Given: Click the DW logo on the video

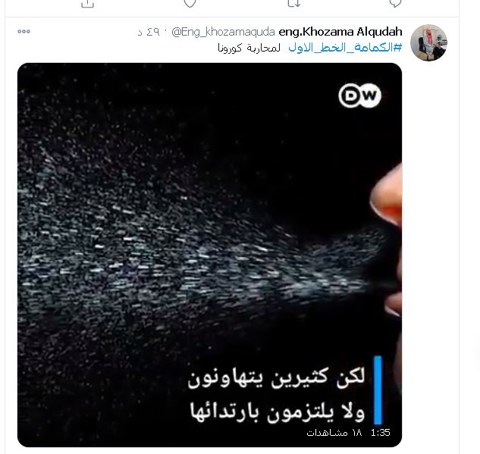Looking at the screenshot, I should tap(359, 95).
